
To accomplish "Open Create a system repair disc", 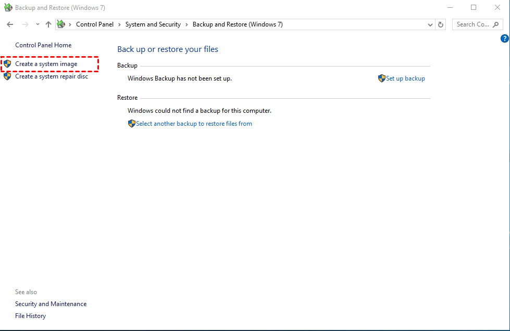I will [52, 76].
